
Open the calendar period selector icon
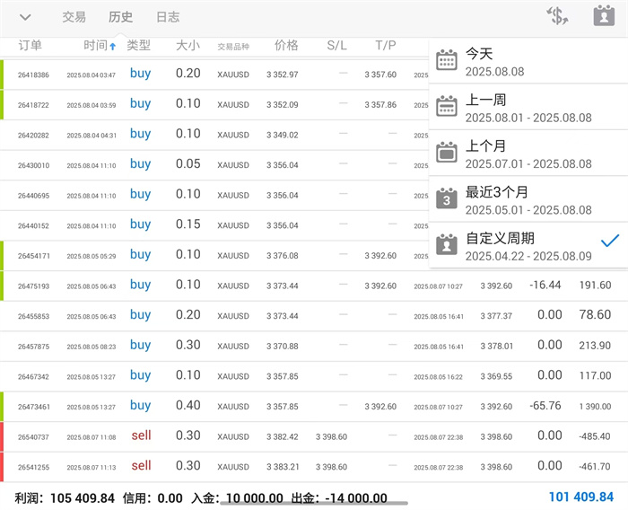[x=604, y=15]
